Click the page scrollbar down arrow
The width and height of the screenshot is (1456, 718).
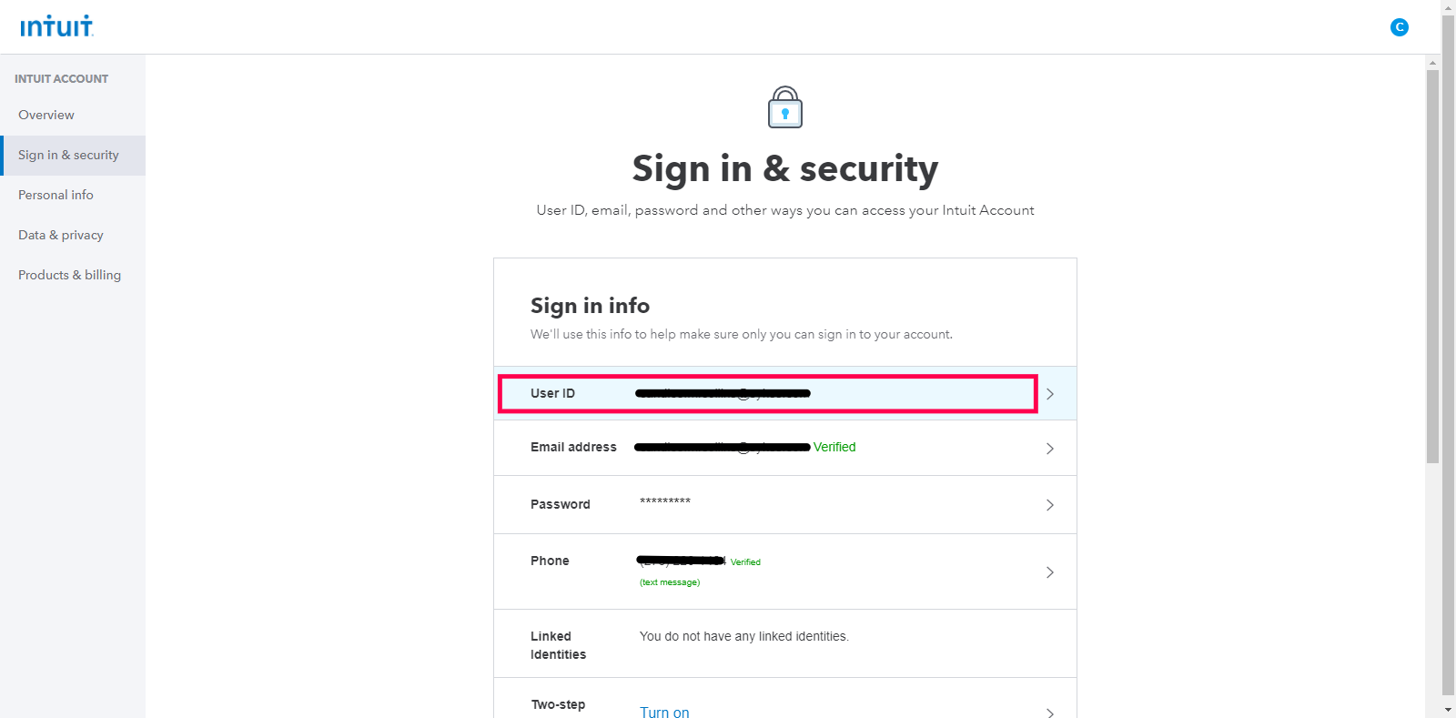click(x=1448, y=710)
